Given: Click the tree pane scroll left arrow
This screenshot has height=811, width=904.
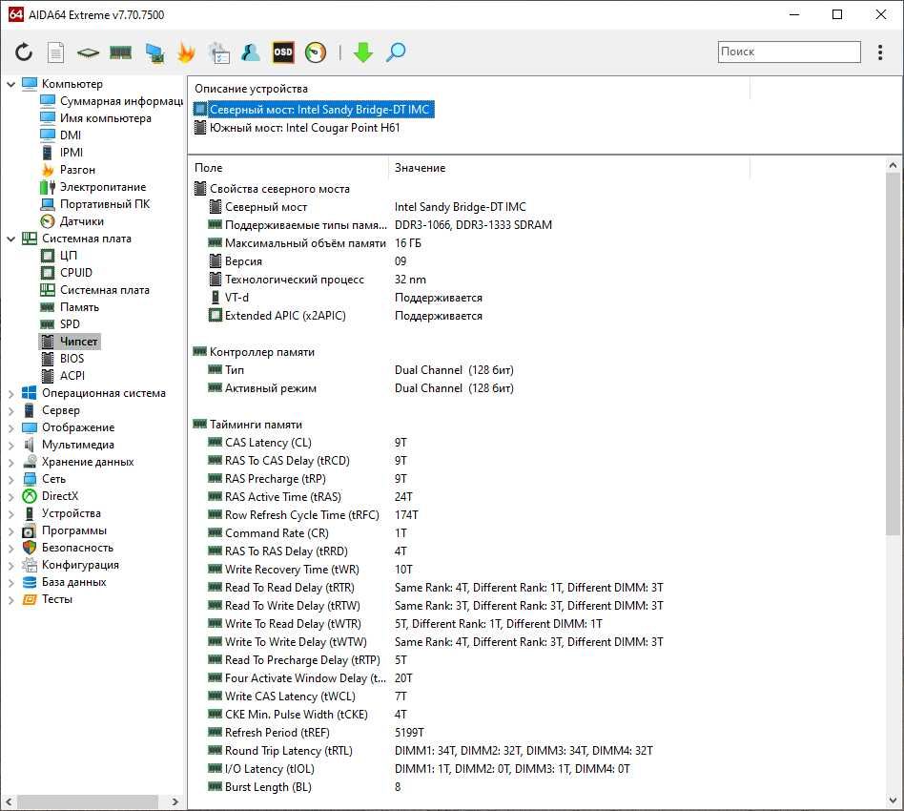Looking at the screenshot, I should [x=9, y=801].
